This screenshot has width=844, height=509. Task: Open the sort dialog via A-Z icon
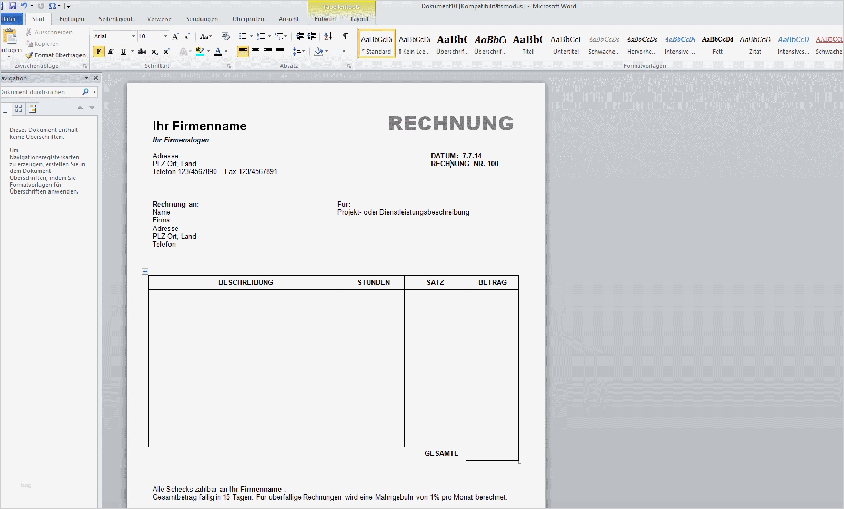point(327,36)
